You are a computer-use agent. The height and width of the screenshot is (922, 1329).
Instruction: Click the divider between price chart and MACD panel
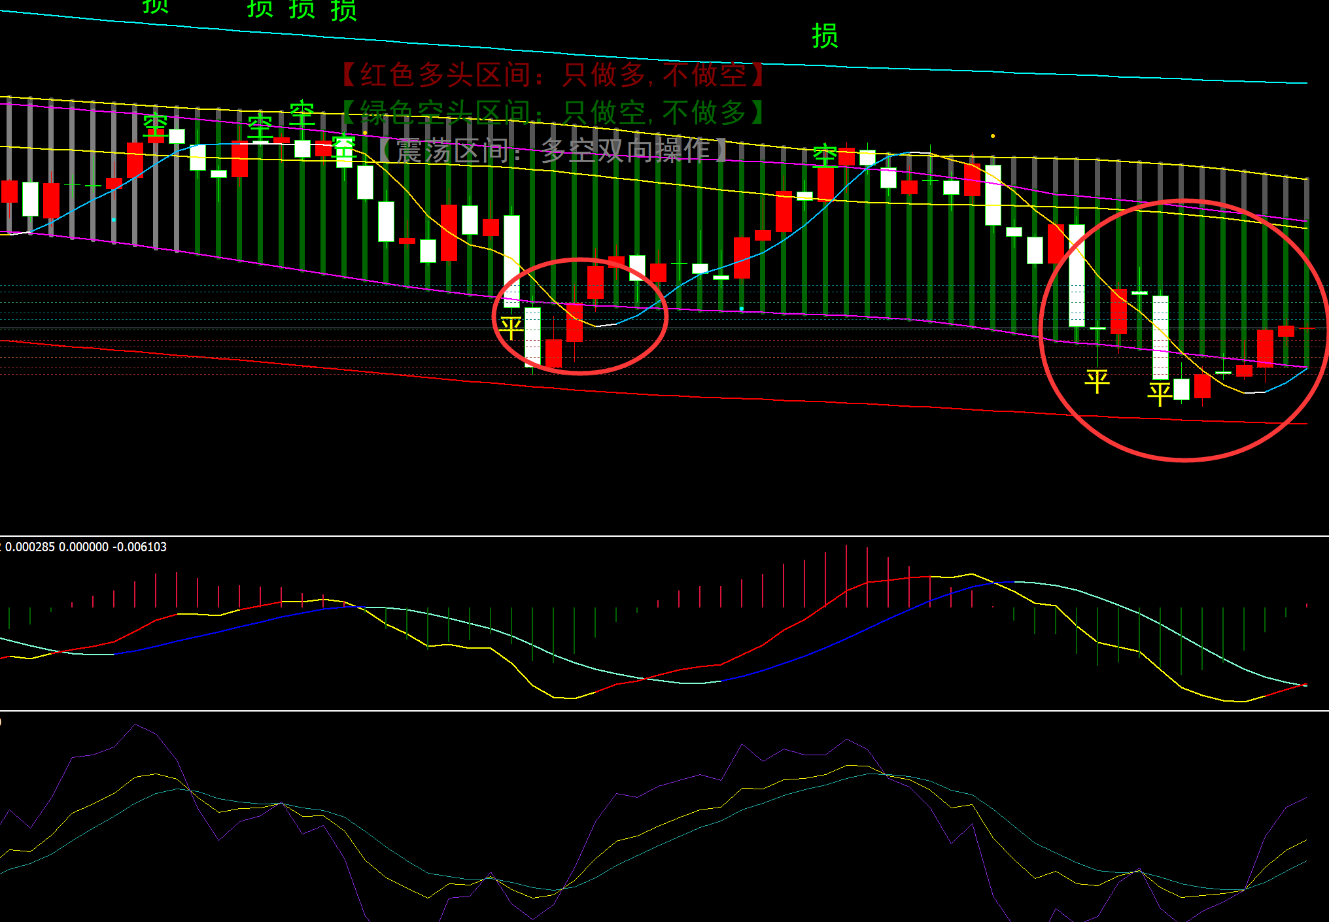tap(664, 536)
